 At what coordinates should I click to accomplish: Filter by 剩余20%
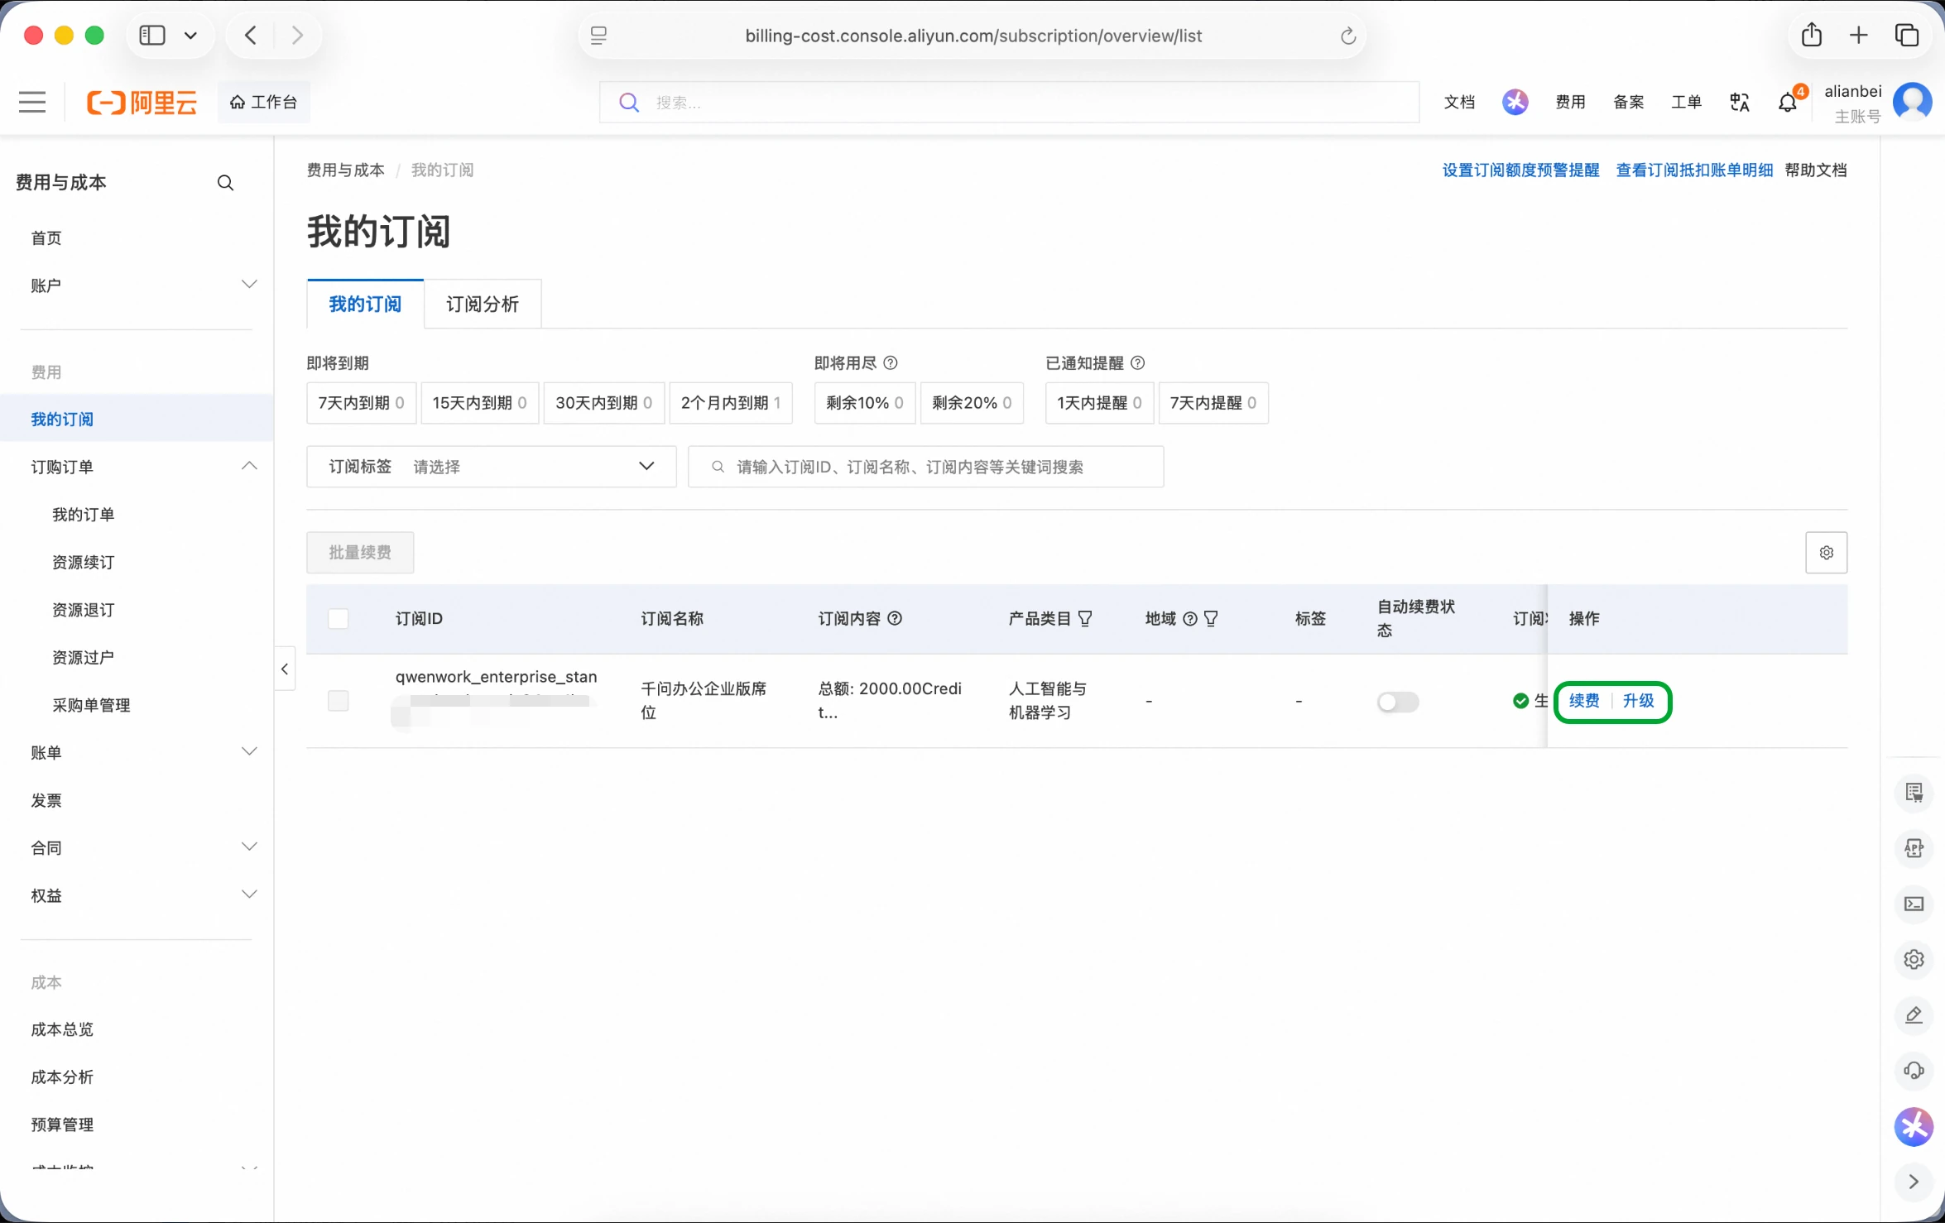tap(972, 403)
